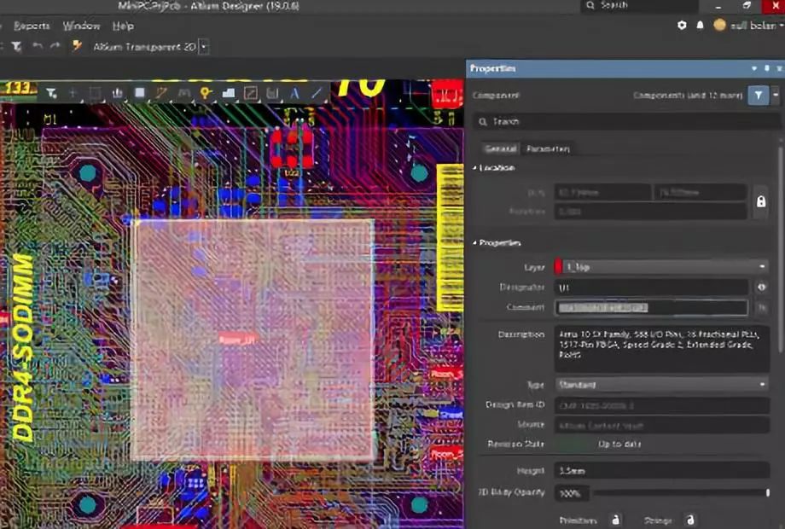Viewport: 785px width, 529px height.
Task: Click the Comment input field
Action: point(651,307)
